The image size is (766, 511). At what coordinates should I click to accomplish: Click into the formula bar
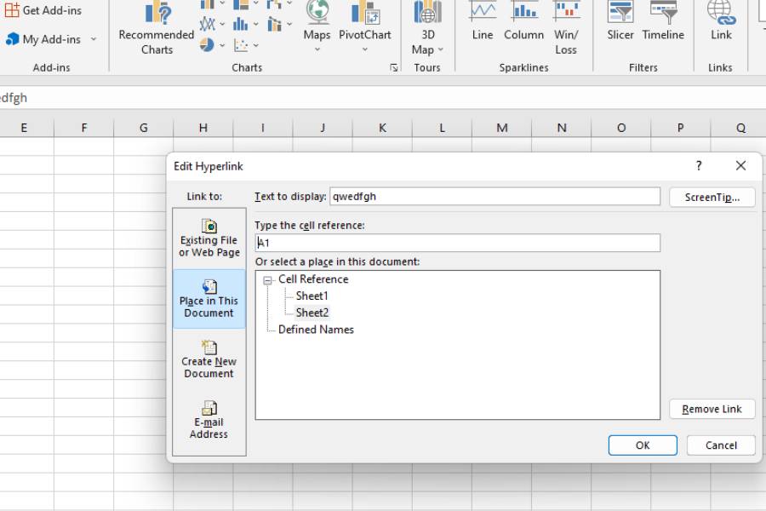click(x=383, y=98)
